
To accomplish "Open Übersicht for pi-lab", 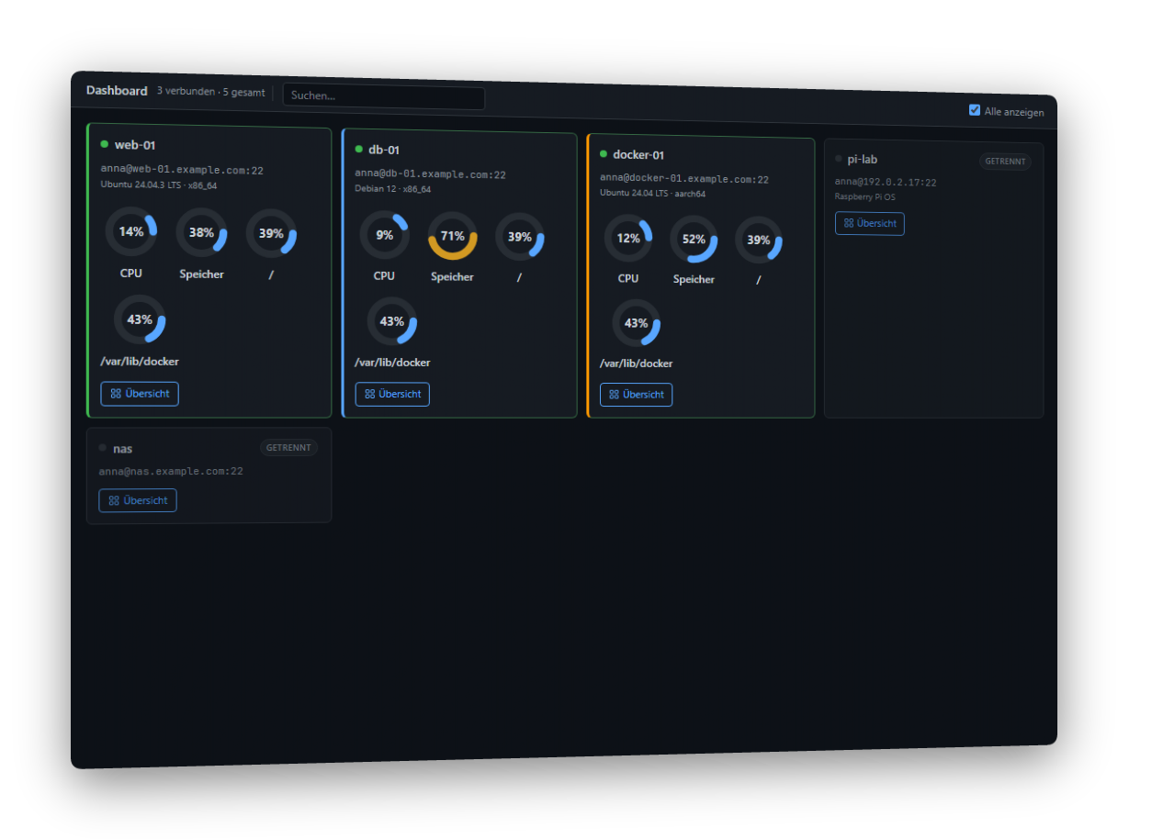I will pyautogui.click(x=869, y=224).
